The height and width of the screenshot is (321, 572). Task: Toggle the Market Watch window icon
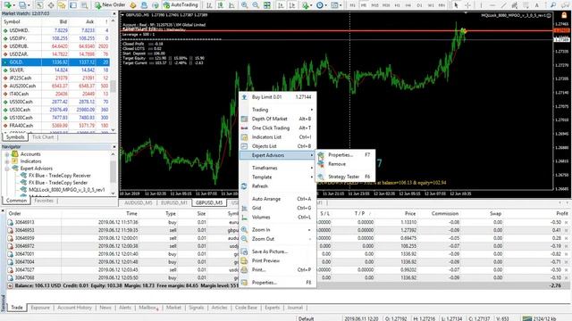39,5
